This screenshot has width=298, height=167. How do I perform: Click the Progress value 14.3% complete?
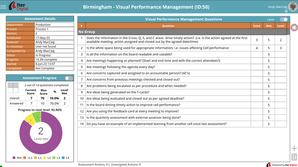pos(54,59)
